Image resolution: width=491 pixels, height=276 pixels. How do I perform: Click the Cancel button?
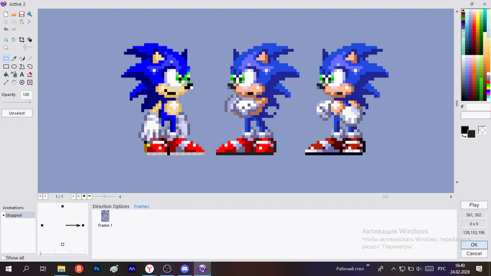pos(474,254)
